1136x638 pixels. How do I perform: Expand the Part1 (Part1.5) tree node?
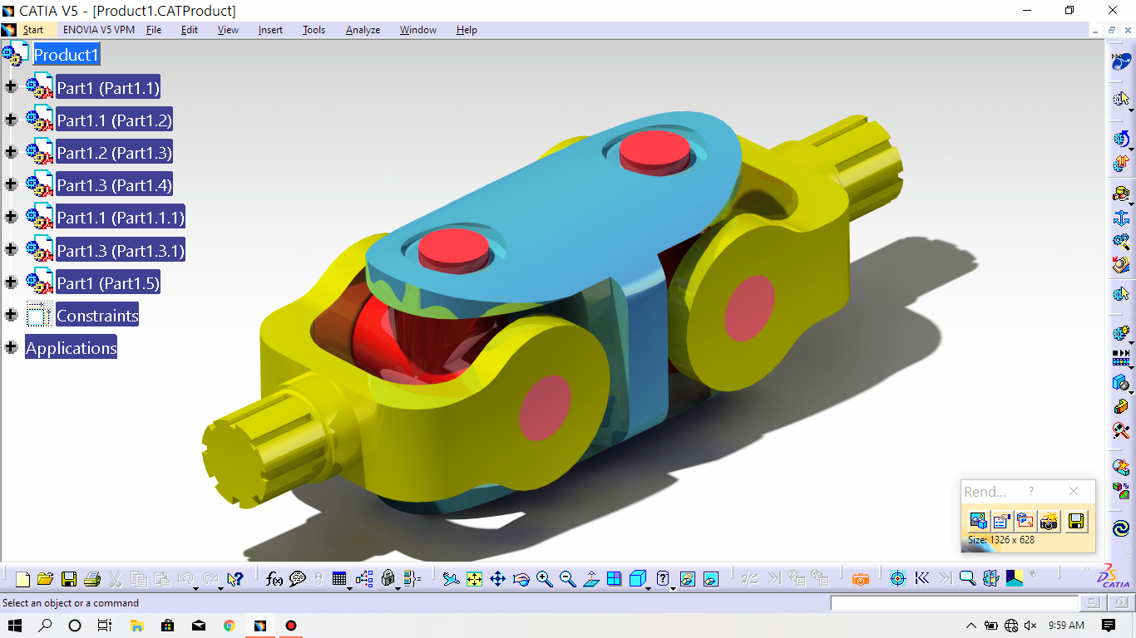pyautogui.click(x=11, y=282)
